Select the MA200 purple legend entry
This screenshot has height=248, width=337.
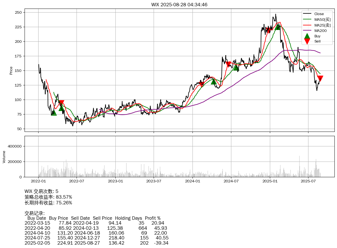320,31
